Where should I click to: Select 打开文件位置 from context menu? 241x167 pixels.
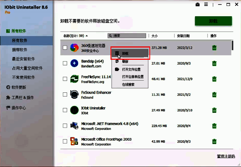pos(130,69)
